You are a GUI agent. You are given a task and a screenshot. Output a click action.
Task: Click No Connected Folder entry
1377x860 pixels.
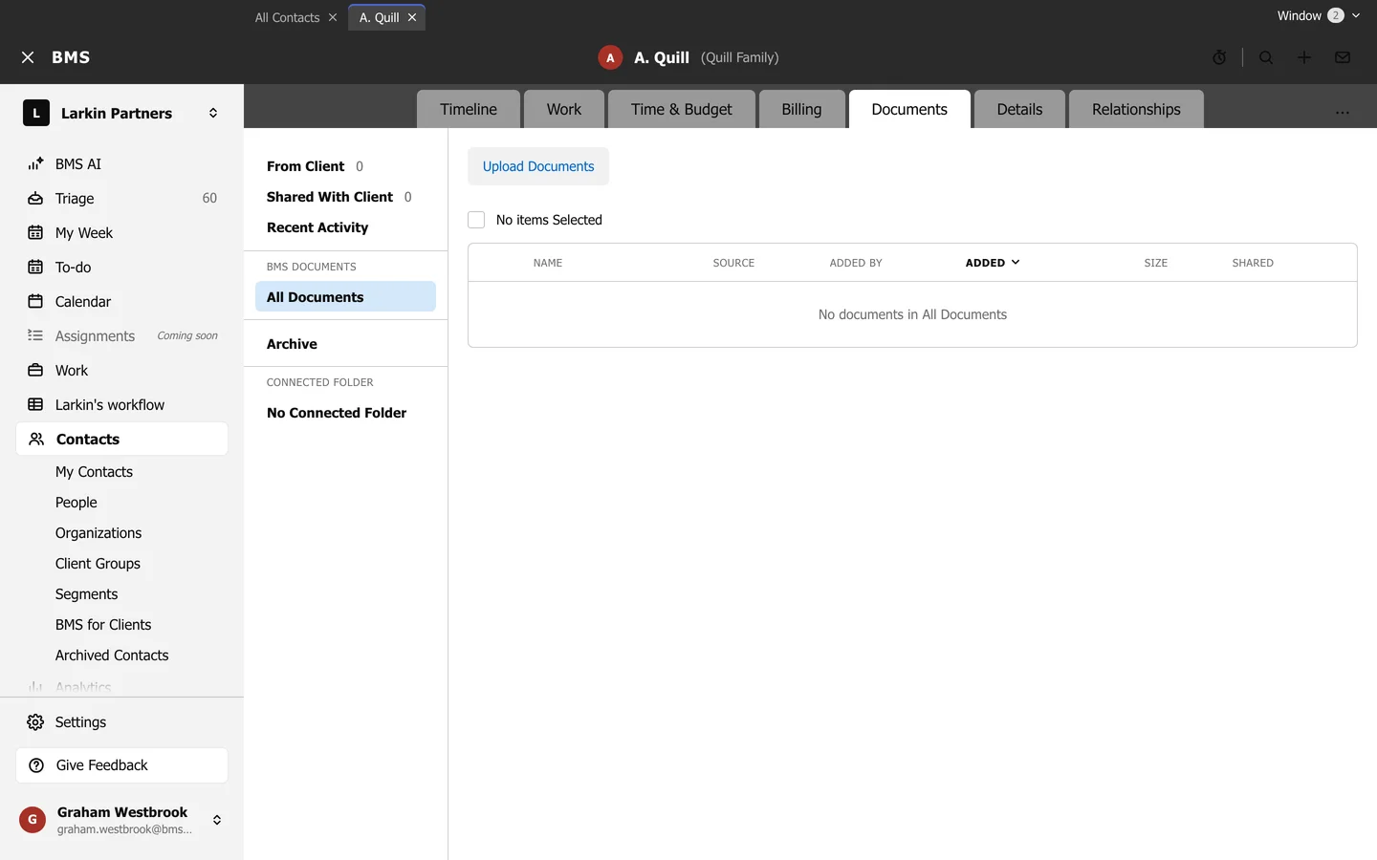[337, 413]
